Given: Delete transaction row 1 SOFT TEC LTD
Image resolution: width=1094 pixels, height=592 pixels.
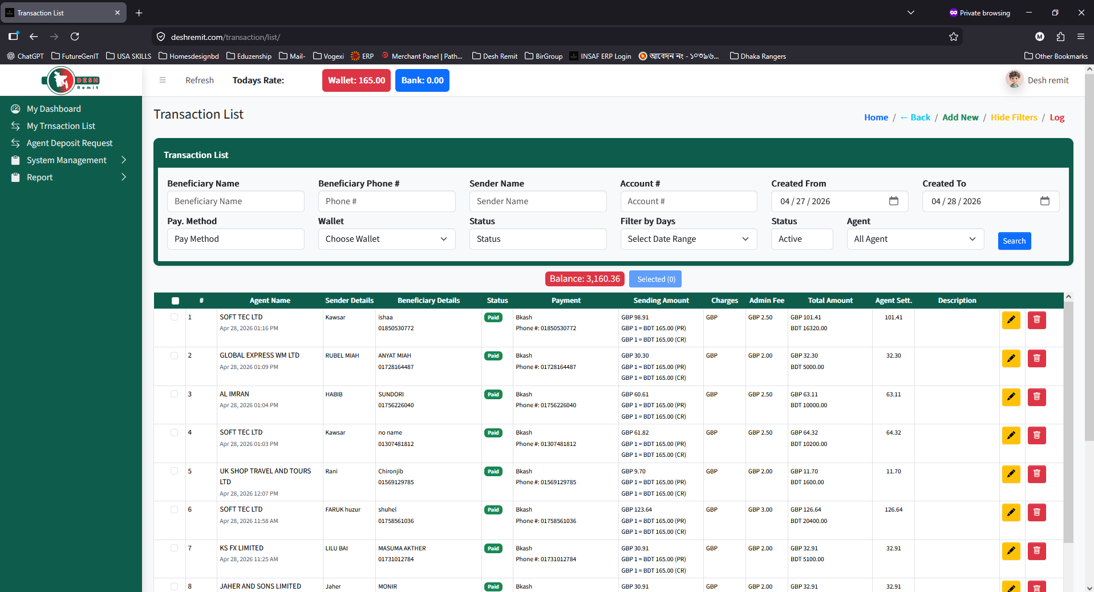Looking at the screenshot, I should tap(1036, 320).
